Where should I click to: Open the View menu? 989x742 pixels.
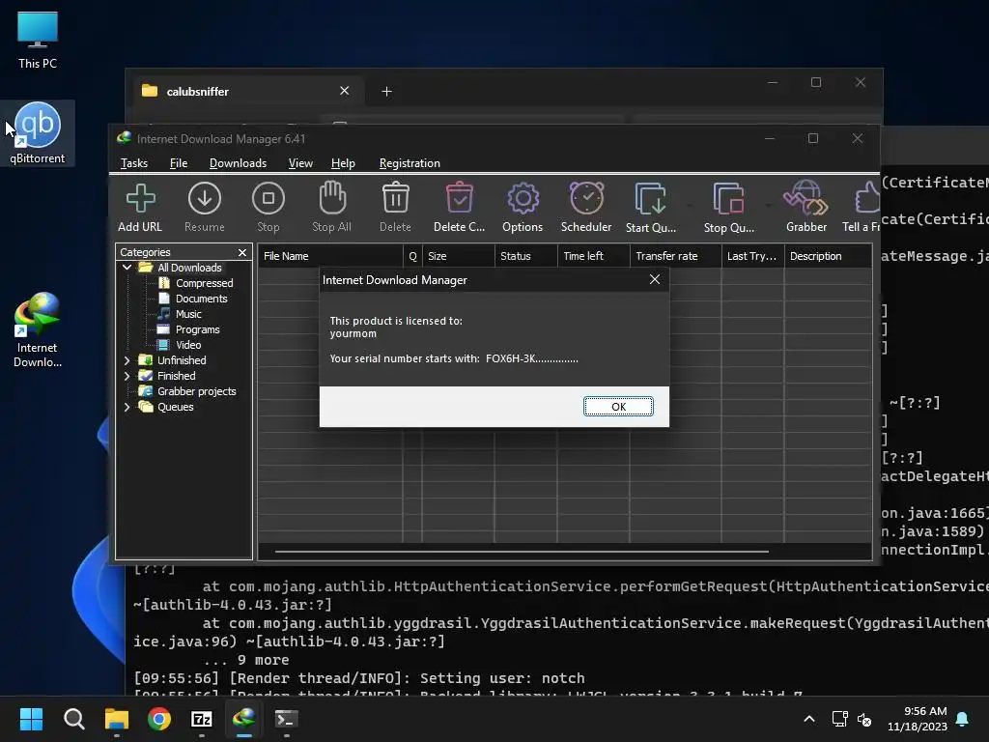(300, 162)
